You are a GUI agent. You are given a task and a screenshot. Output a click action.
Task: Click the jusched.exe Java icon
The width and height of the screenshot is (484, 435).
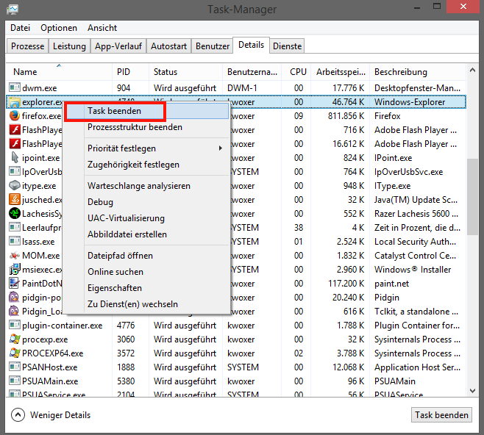14,200
